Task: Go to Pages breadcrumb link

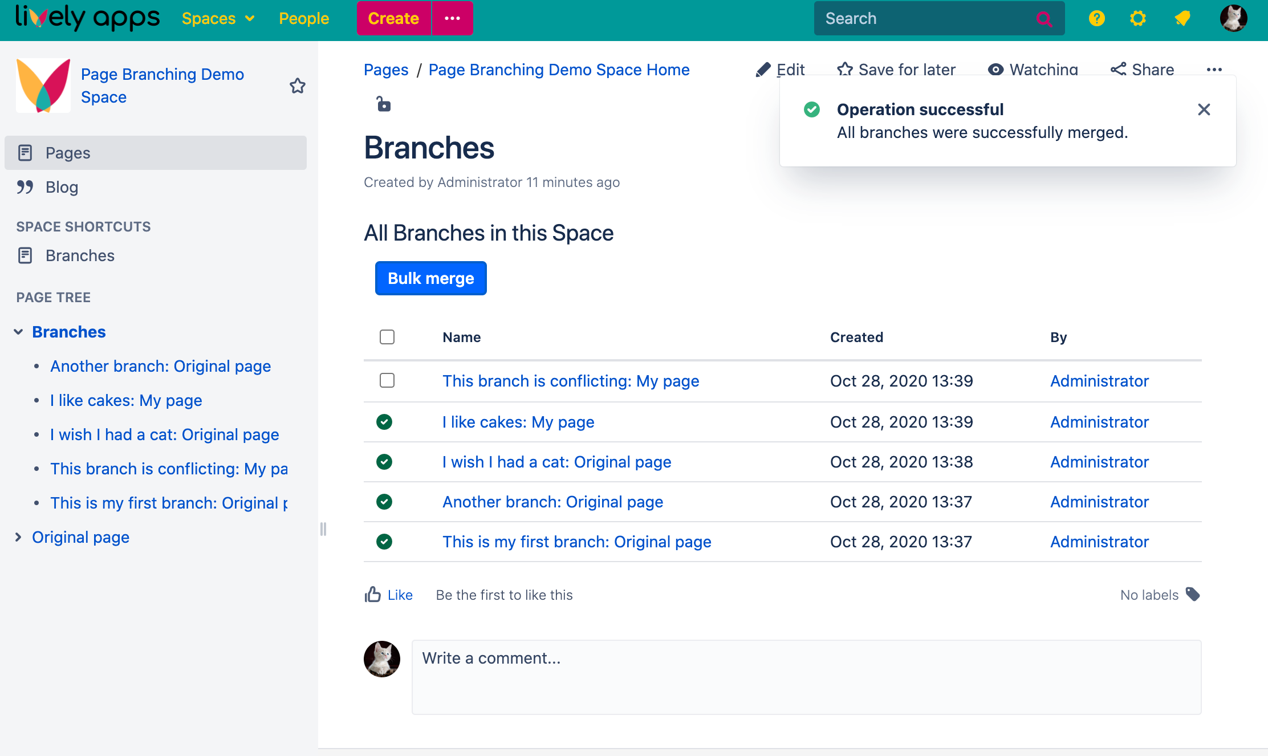Action: click(x=386, y=70)
